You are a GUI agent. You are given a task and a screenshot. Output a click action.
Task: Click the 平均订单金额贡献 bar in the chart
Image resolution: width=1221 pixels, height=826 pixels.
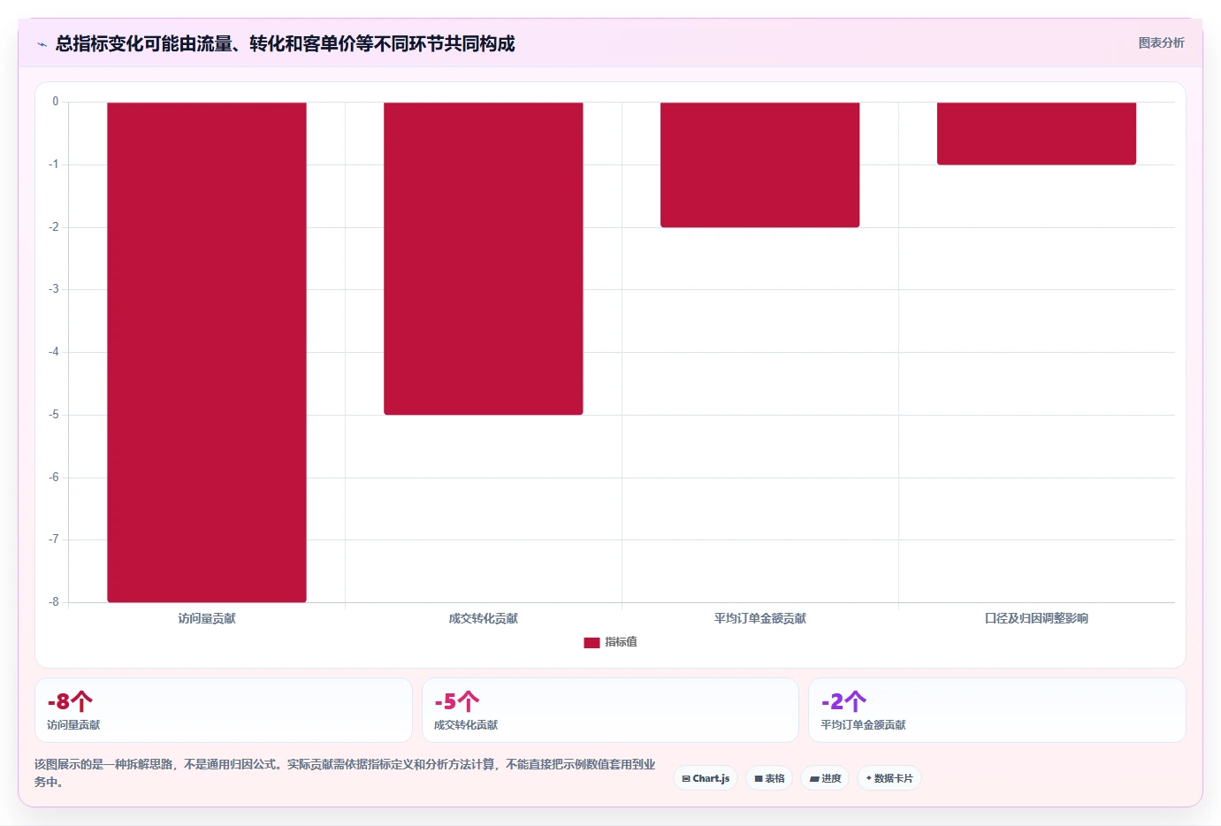[x=760, y=164]
